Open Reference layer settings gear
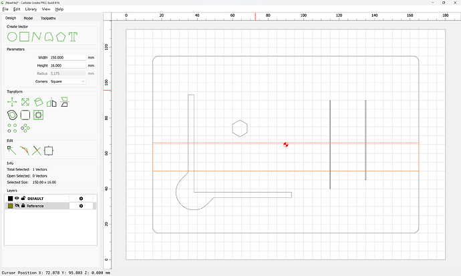 [81, 206]
